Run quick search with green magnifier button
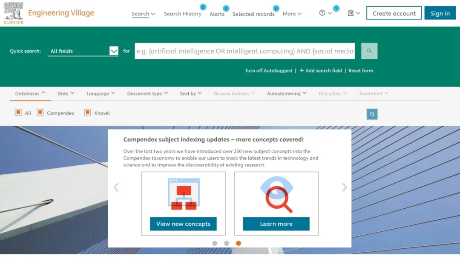This screenshot has height=259, width=460. point(369,51)
